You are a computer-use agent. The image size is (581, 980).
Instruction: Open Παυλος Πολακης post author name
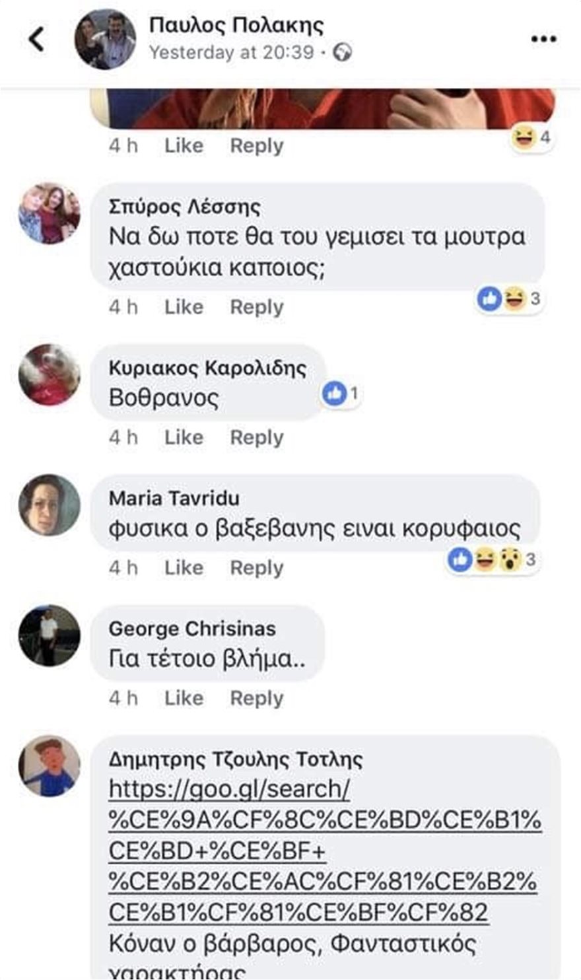click(x=236, y=25)
